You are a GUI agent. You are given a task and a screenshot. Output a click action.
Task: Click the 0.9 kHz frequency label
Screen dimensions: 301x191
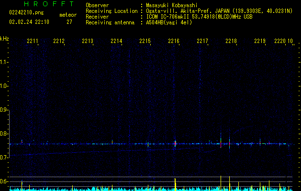pyautogui.click(x=4, y=110)
